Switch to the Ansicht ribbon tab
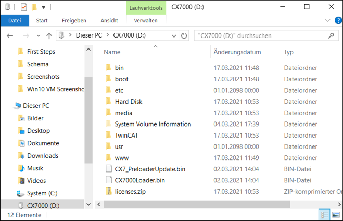Image resolution: width=343 pixels, height=221 pixels. 109,21
